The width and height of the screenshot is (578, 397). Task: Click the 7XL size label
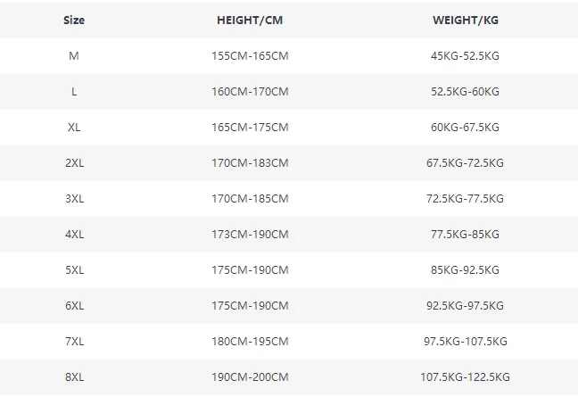(x=74, y=342)
